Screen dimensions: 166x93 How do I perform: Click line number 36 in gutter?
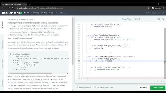79,61
